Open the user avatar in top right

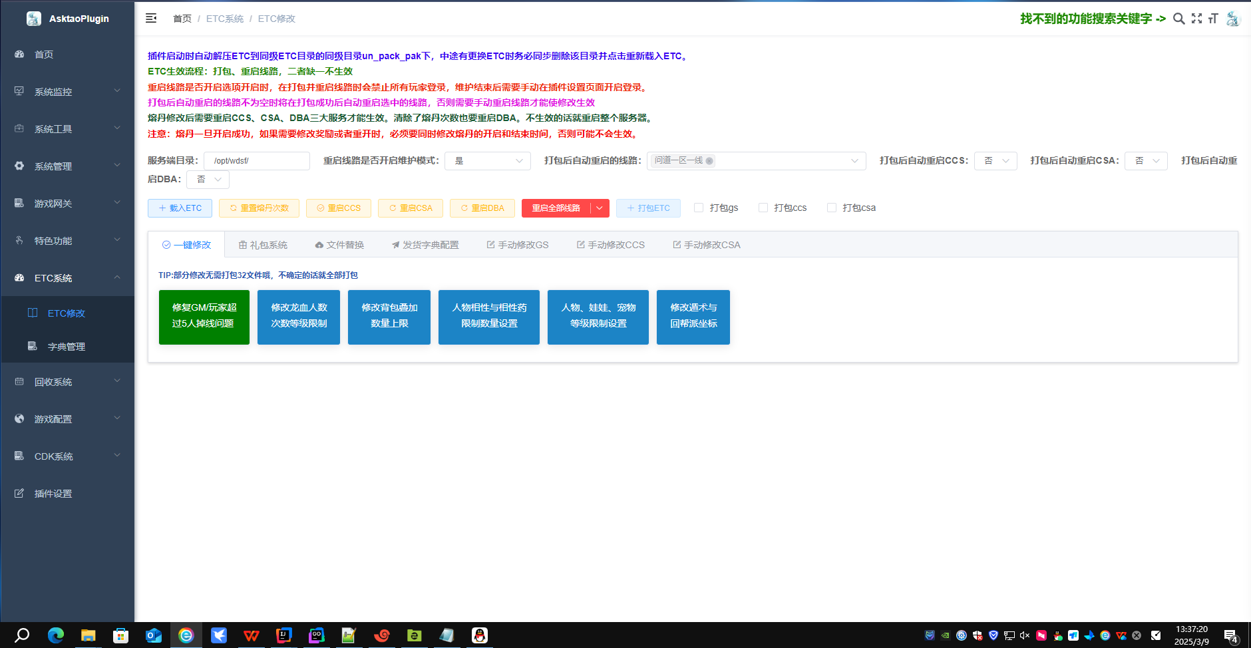[1233, 19]
